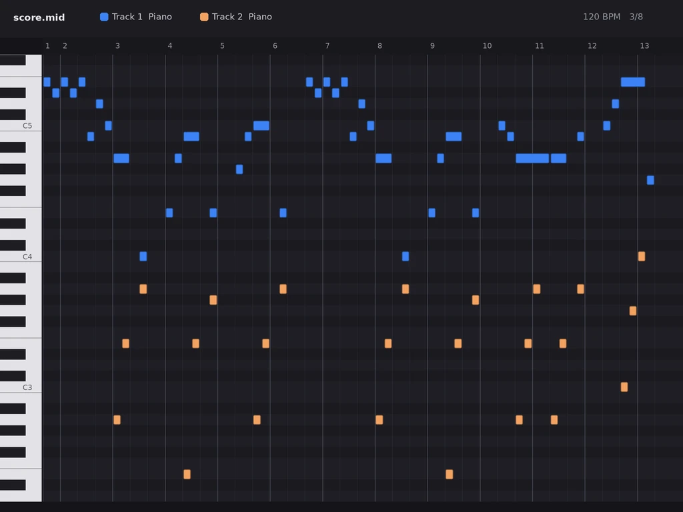The image size is (683, 512).
Task: Set playhead at measure 5
Action: (x=222, y=46)
